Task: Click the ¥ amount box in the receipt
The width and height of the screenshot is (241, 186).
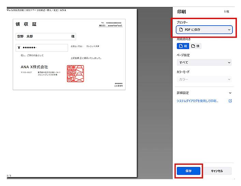Action: tap(42, 47)
